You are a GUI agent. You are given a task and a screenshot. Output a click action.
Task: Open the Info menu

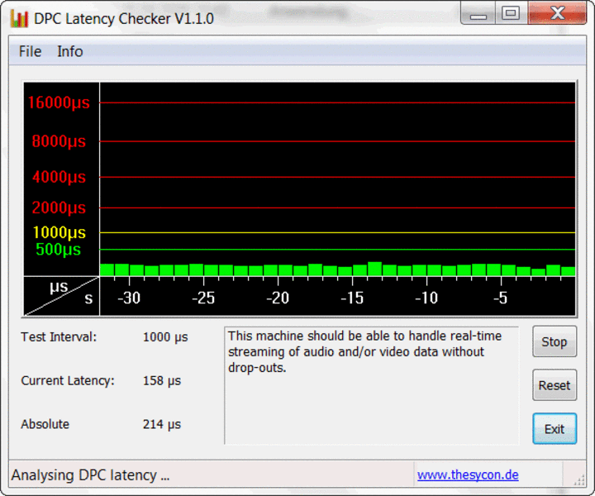[69, 51]
